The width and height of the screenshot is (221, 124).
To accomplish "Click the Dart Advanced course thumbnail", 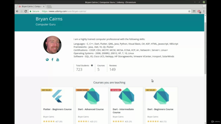I will click(x=92, y=96).
